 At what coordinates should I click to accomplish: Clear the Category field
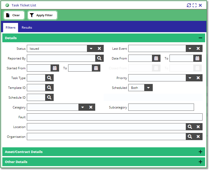click(91, 107)
